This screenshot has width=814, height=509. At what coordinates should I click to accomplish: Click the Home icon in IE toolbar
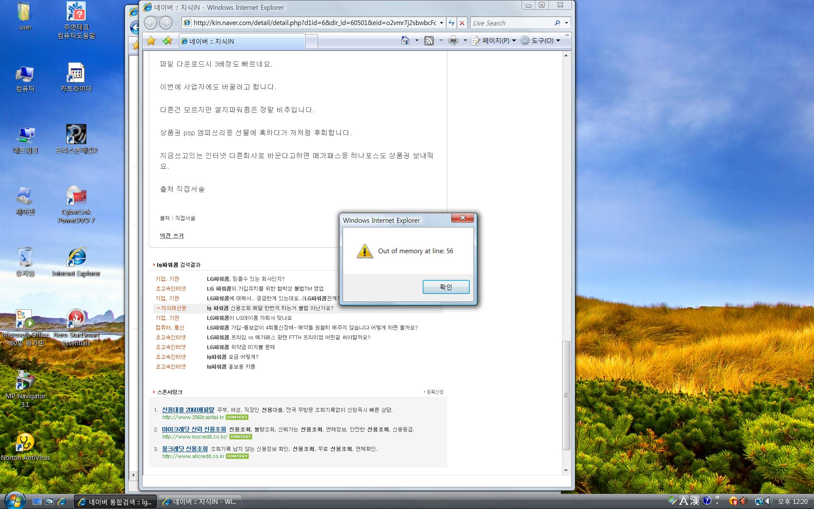[405, 40]
